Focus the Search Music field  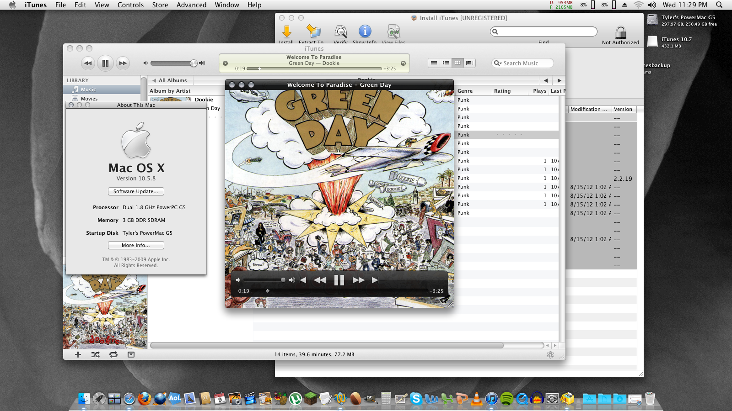click(522, 63)
